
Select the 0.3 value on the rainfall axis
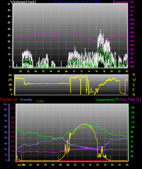pos(13,146)
